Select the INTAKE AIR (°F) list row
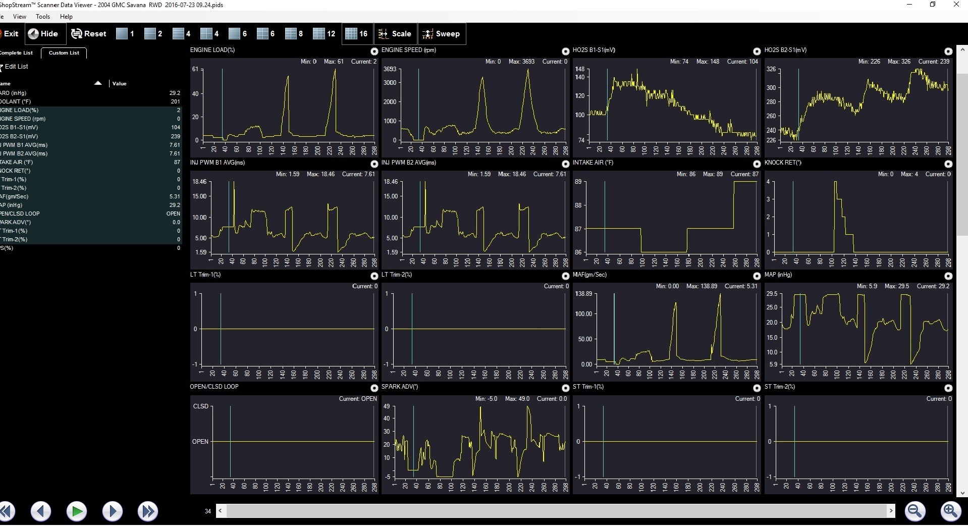Viewport: 968px width, 526px height. coord(91,162)
